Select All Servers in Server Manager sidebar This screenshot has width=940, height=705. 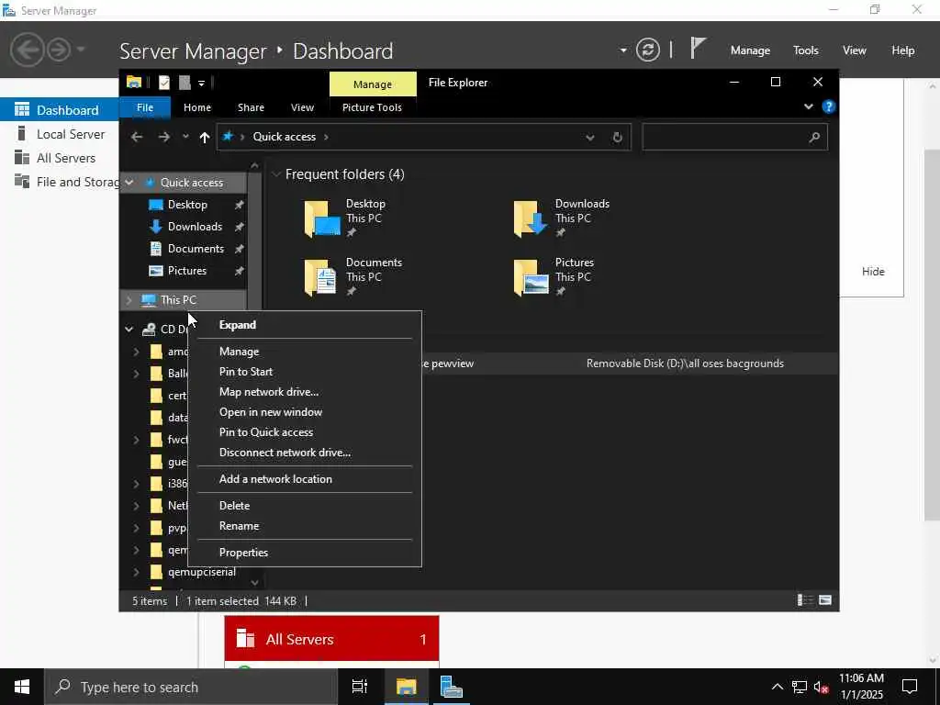tap(60, 158)
